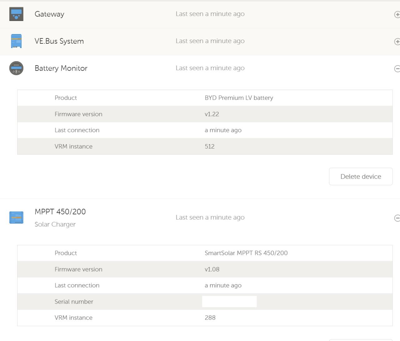Click the MPPT 450/200 solar charger icon
The height and width of the screenshot is (341, 400).
coord(16,217)
